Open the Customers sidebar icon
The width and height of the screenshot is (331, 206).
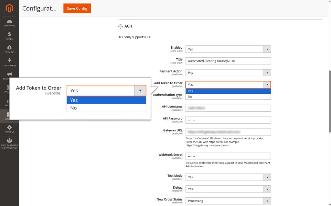(x=9, y=62)
